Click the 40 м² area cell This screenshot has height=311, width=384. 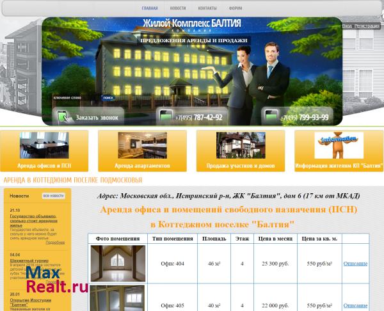point(214,305)
